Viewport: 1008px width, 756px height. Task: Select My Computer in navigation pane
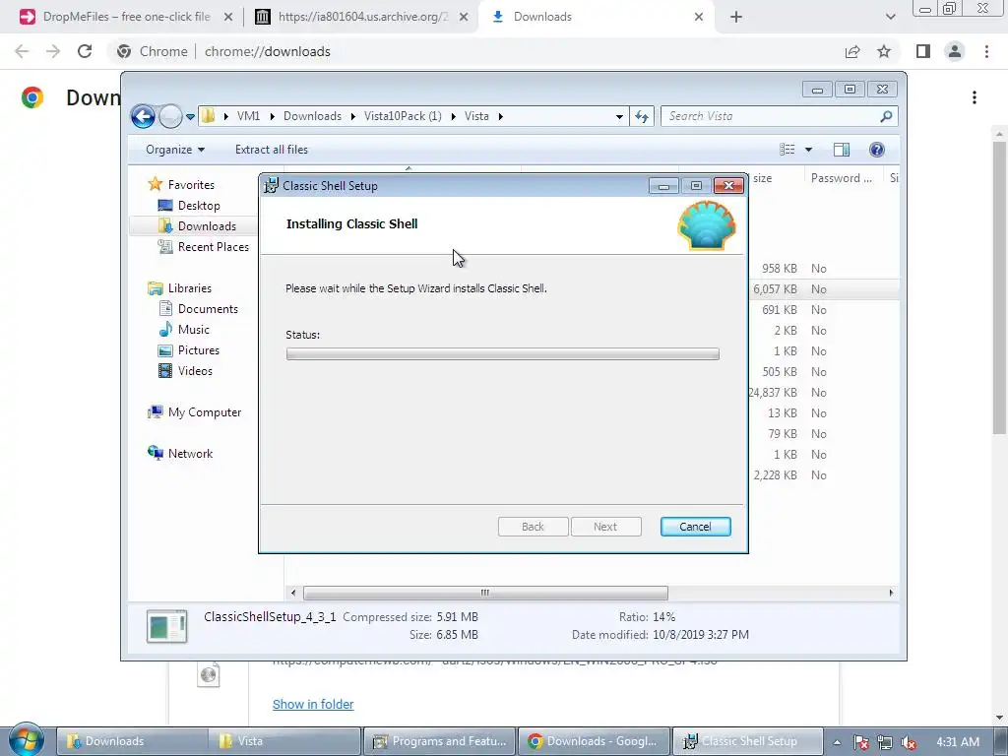205,412
